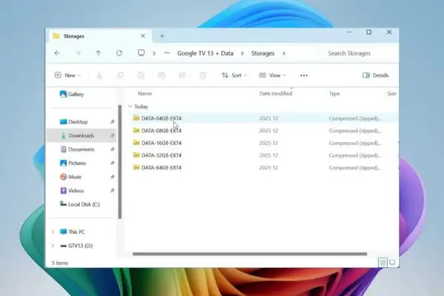This screenshot has height=296, width=444.
Task: Unpin Music using its pin icon
Action: point(112,177)
